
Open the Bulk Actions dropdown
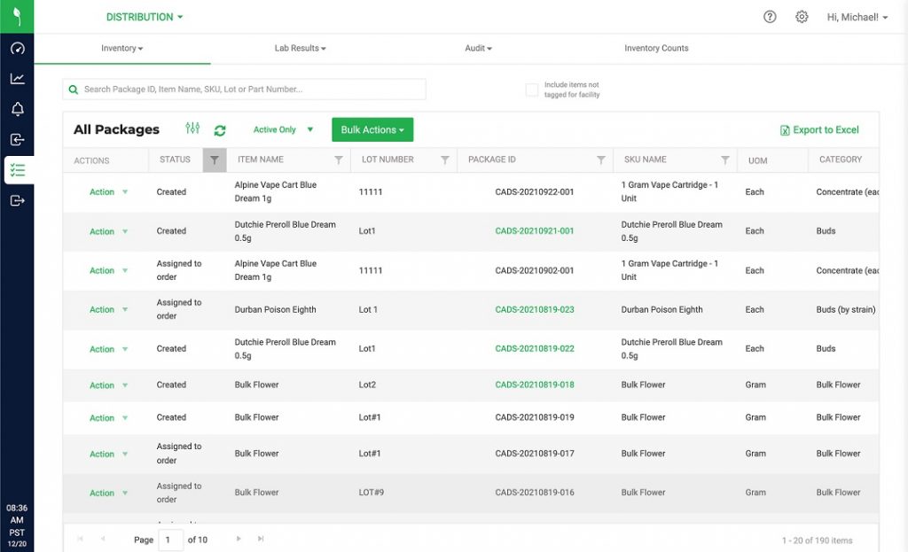(x=372, y=130)
